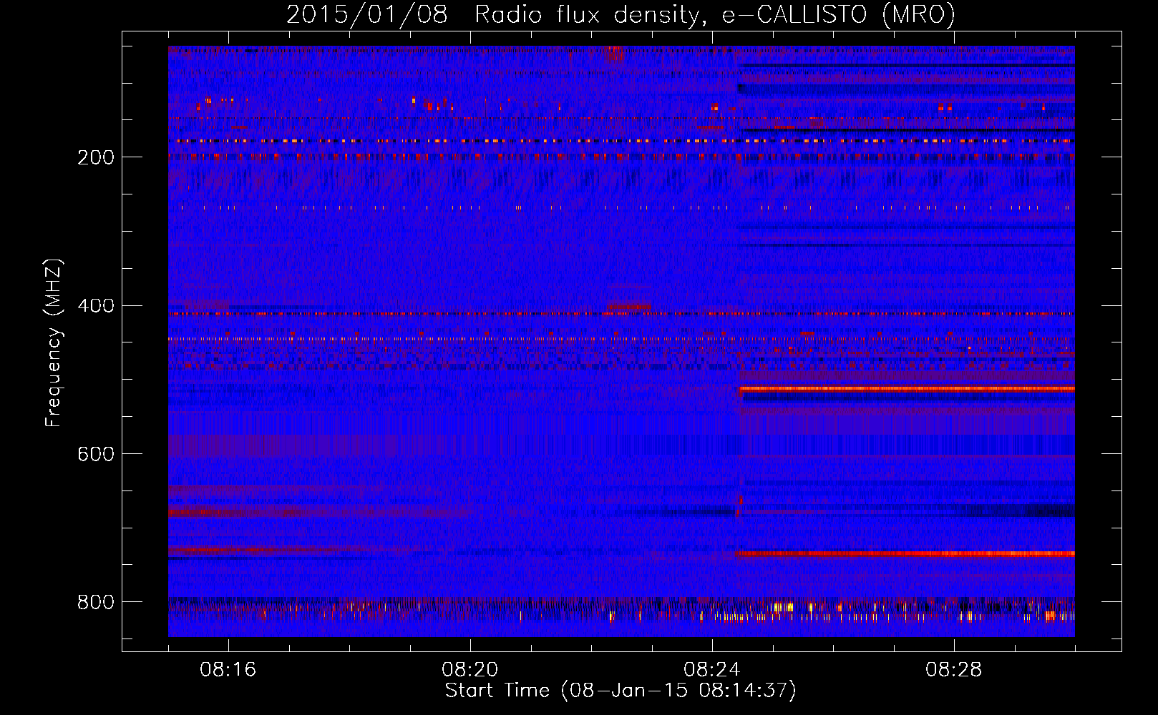Screen dimensions: 1158x715
Task: Click the 400 frequency tick label
Action: coord(95,306)
